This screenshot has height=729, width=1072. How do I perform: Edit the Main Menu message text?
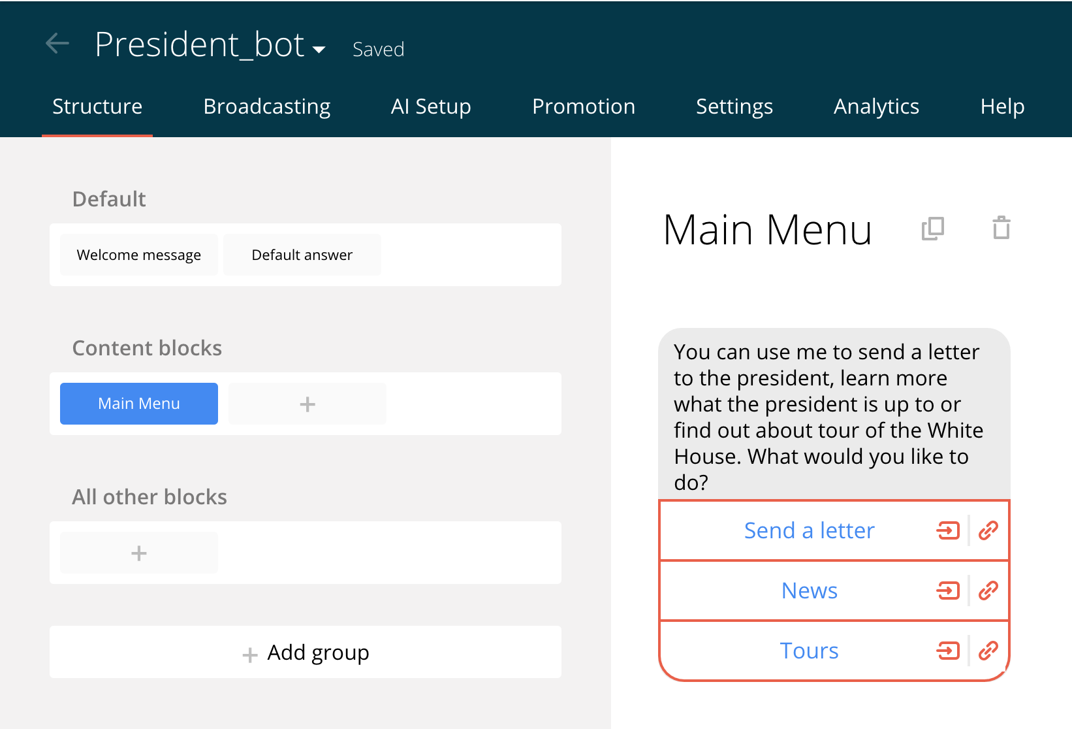(828, 417)
